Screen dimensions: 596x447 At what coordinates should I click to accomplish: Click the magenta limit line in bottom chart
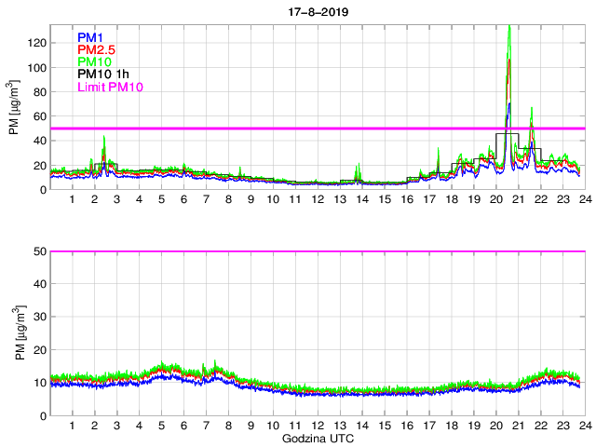pos(317,251)
